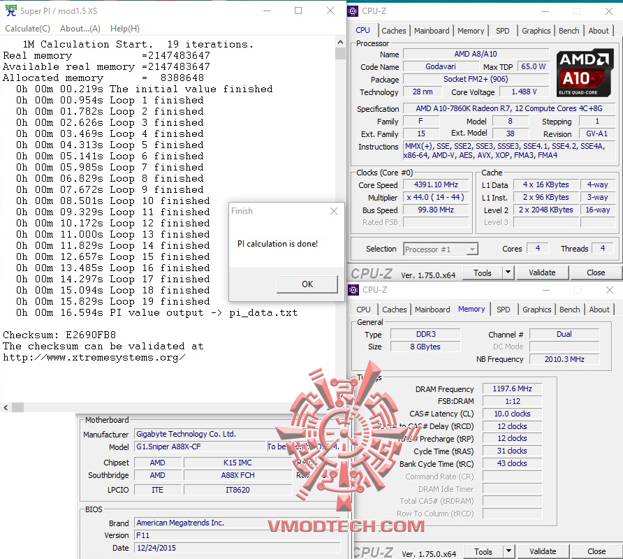Select Memory tab in bottom CPU-Z window
The height and width of the screenshot is (559, 623).
(x=471, y=309)
